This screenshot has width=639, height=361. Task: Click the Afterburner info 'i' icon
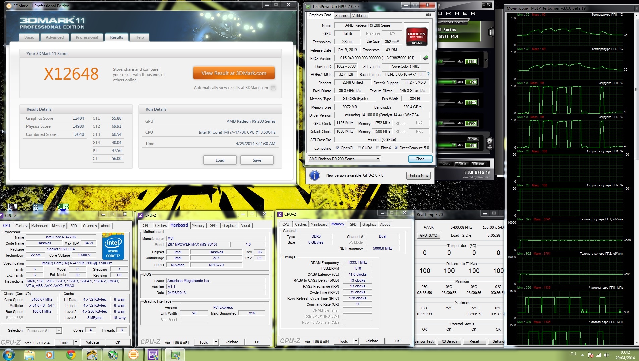pos(491,32)
